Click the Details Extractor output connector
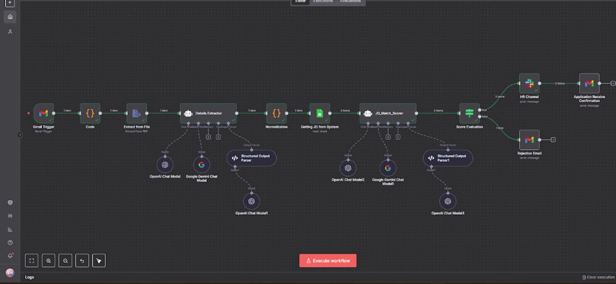Viewport: 616px width, 284px height. pyautogui.click(x=236, y=113)
